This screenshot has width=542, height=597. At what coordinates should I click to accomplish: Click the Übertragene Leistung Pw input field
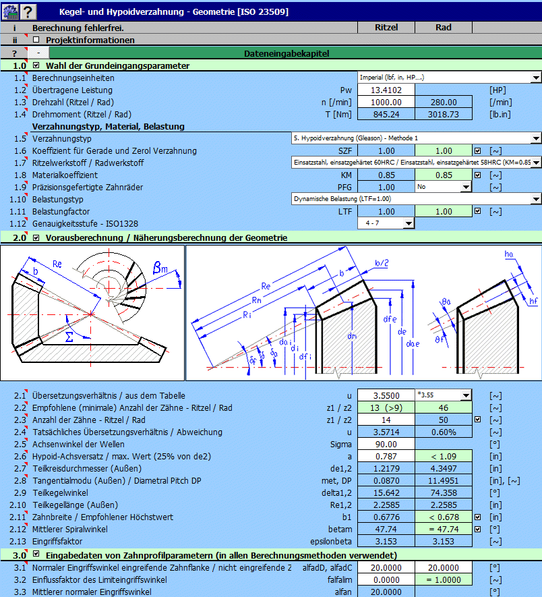pyautogui.click(x=386, y=90)
